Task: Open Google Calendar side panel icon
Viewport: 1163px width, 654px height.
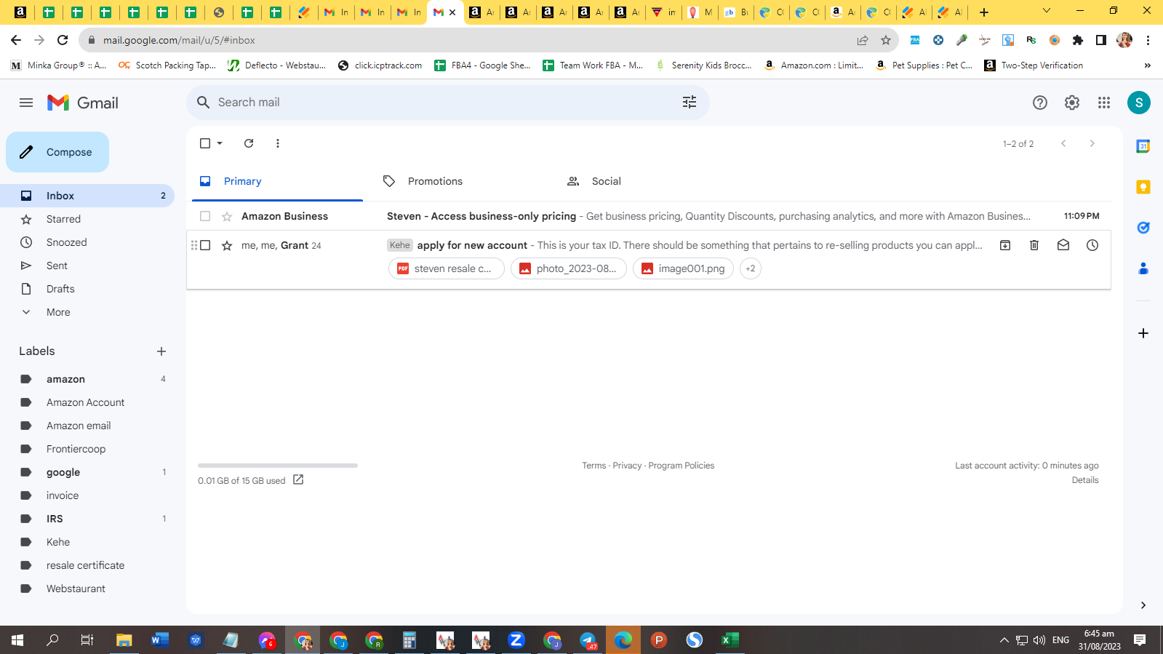Action: coord(1143,146)
